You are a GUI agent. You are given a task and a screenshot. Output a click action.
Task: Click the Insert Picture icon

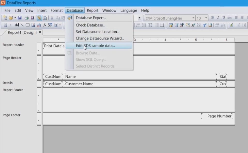33,25
